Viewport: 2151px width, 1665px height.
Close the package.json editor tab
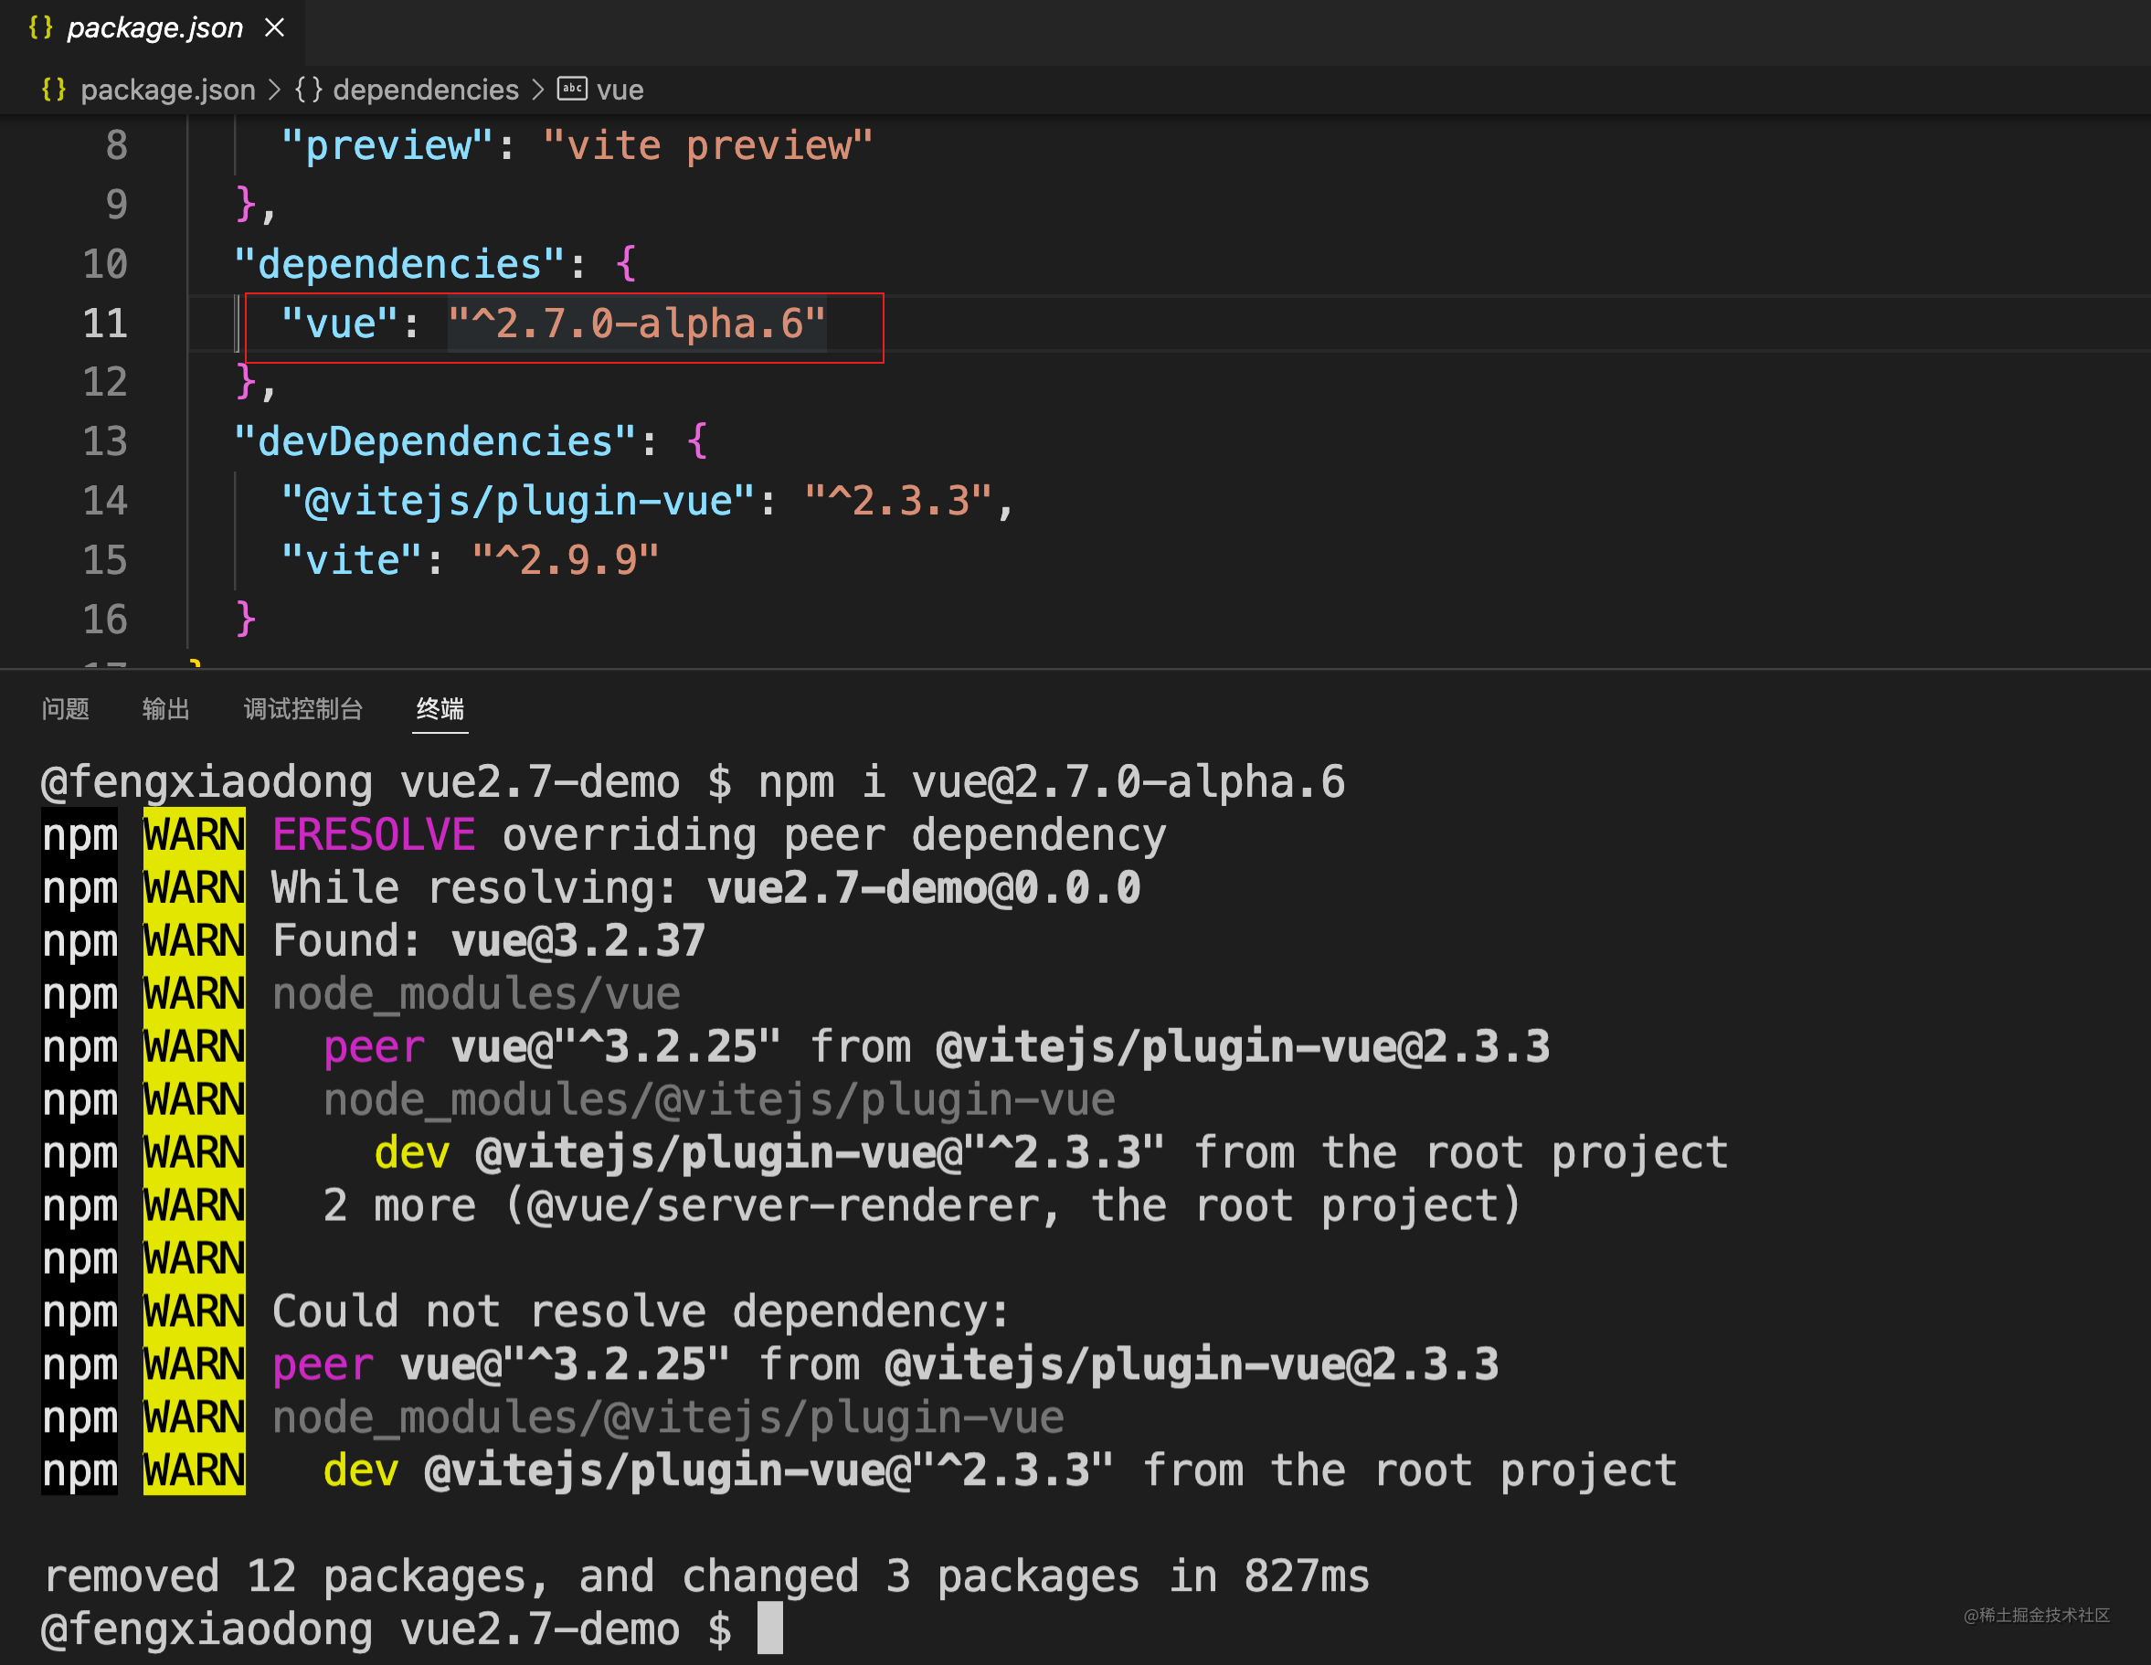[275, 27]
